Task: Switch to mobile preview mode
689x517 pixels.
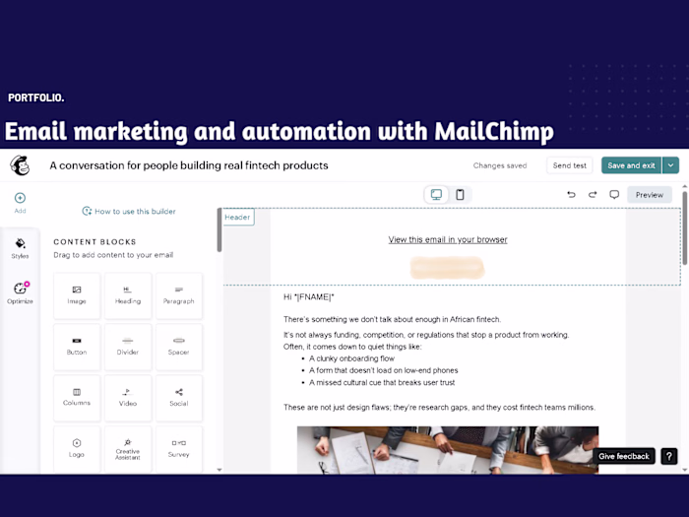Action: pyautogui.click(x=460, y=195)
